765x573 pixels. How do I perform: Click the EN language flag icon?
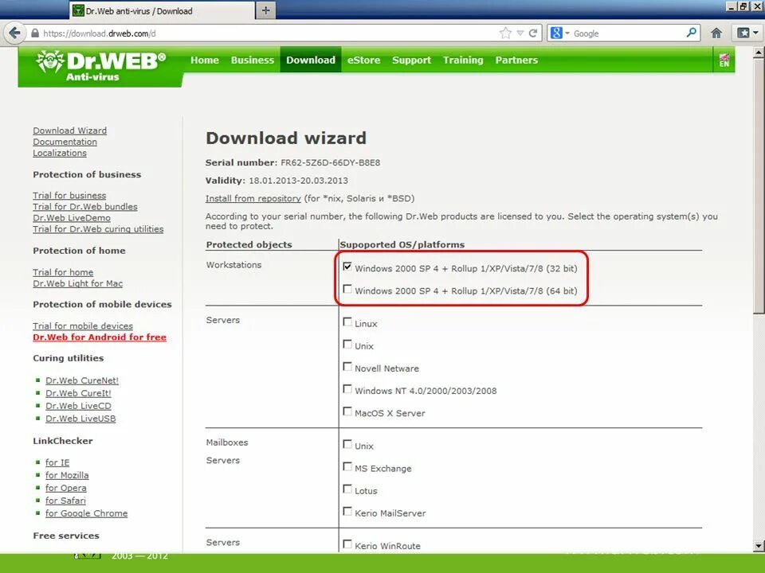pos(724,60)
